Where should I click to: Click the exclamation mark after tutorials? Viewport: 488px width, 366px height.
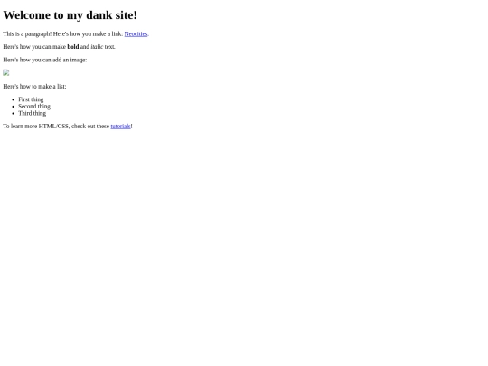point(131,126)
